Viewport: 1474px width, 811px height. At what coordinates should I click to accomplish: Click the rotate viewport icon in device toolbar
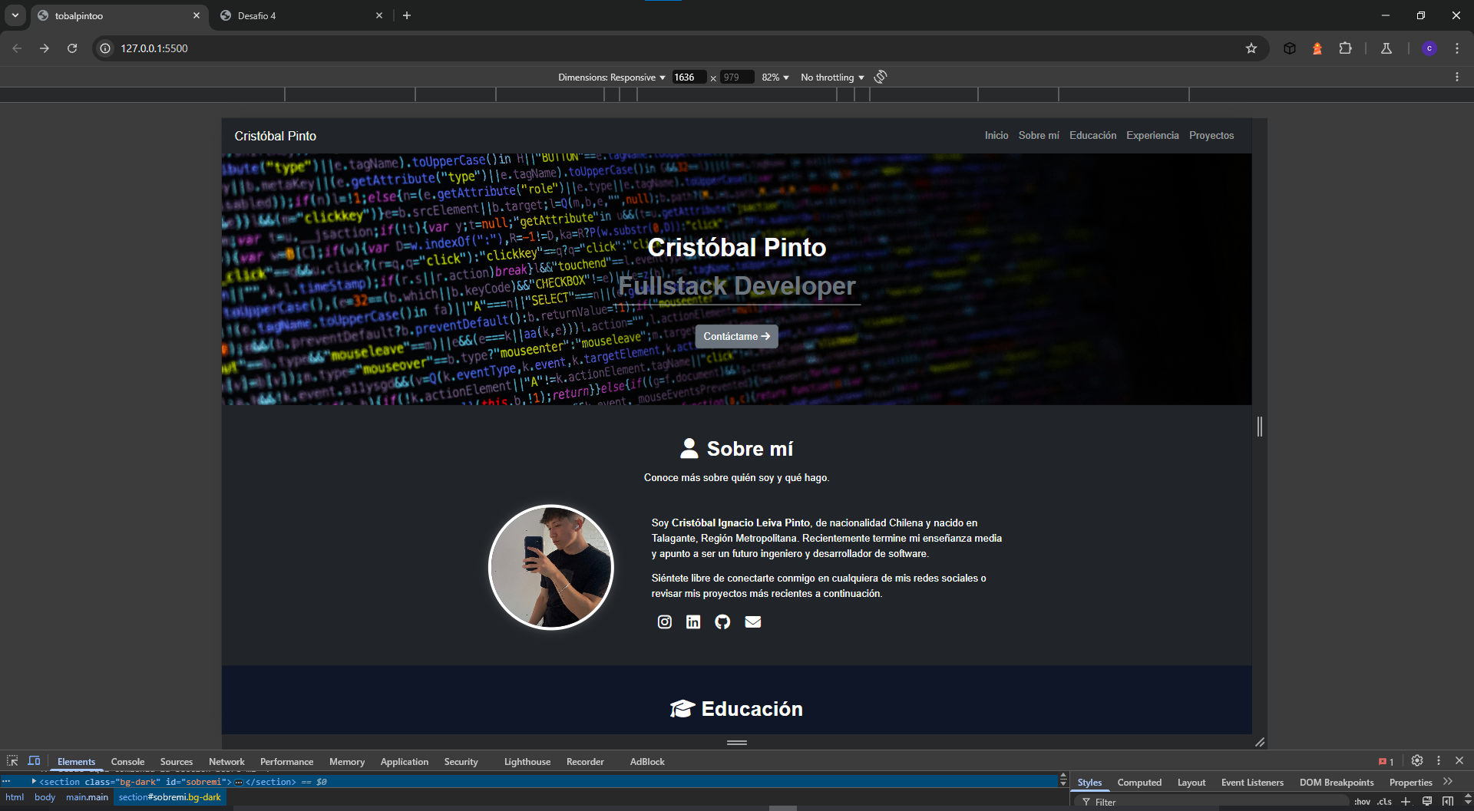880,77
